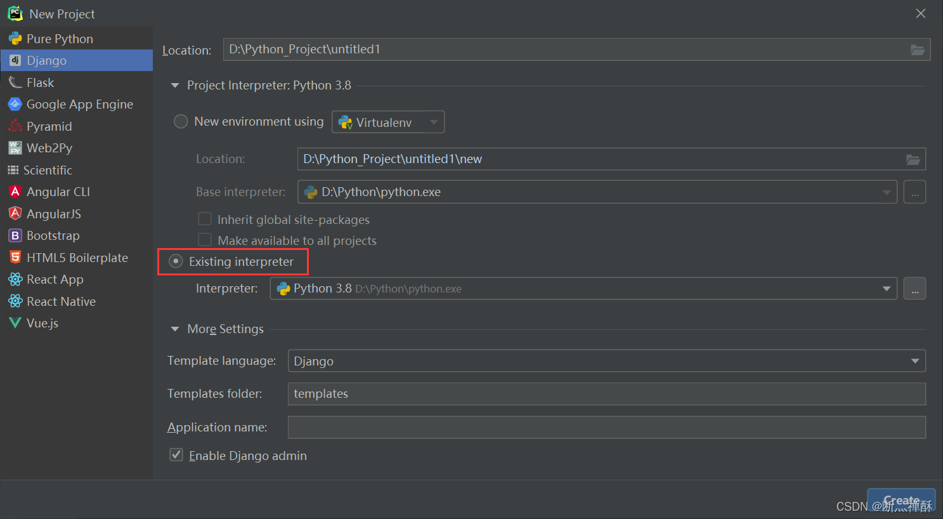
Task: Select the Pure Python icon in project types
Action: 15,39
